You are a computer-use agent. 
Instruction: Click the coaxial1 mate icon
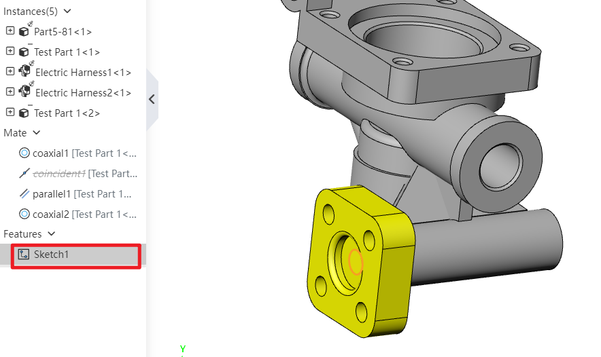(x=24, y=153)
